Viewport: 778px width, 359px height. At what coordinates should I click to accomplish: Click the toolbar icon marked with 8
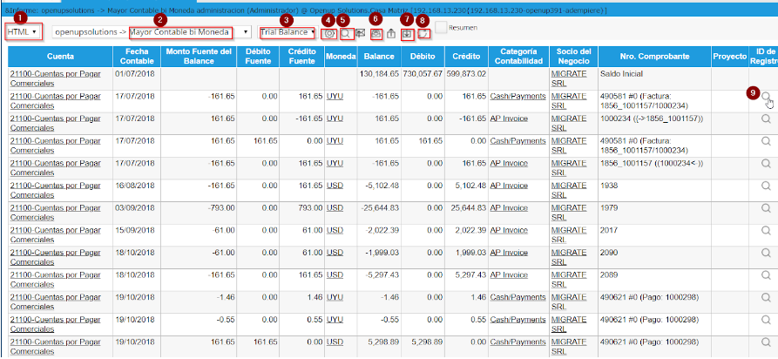[x=423, y=34]
